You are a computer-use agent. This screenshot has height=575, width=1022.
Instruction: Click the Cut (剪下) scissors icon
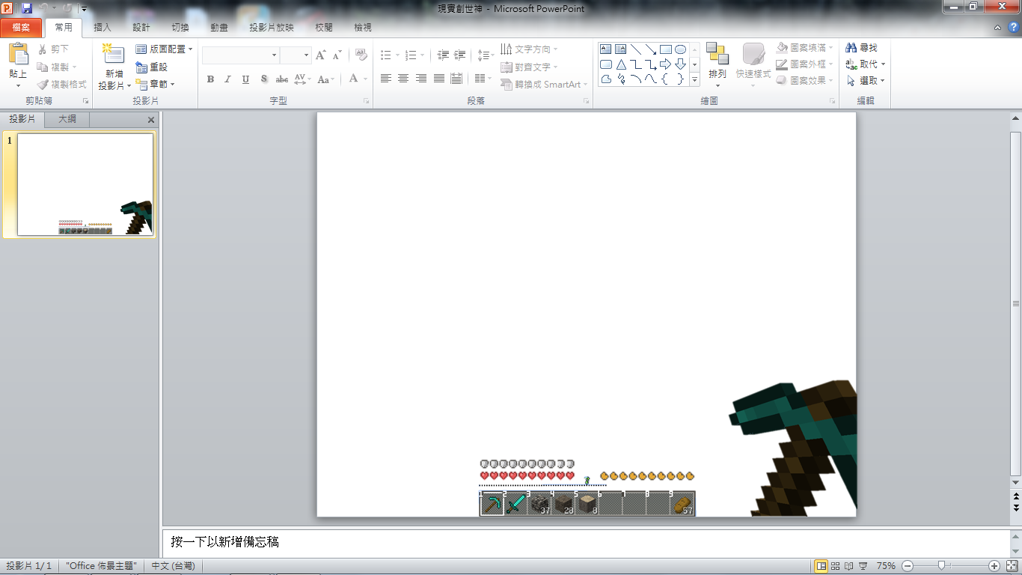pos(43,49)
